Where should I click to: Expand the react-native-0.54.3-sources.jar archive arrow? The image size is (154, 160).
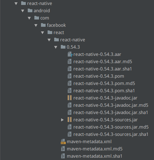pyautogui.click(x=62, y=120)
